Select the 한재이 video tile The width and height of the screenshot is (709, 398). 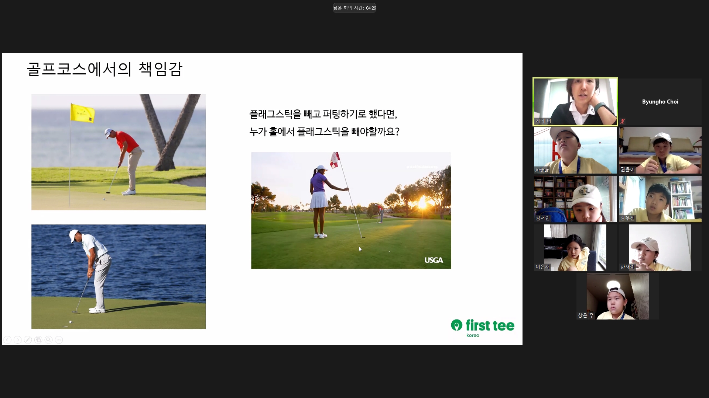(660, 247)
